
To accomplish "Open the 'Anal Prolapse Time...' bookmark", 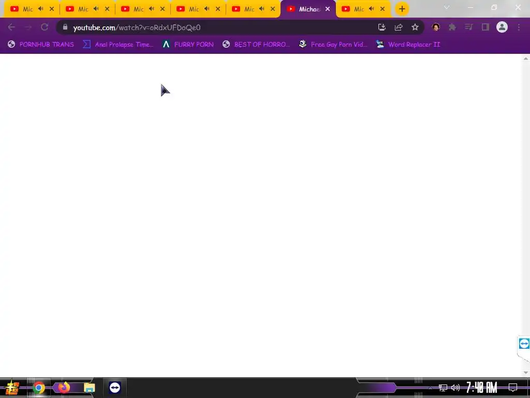I will [118, 45].
